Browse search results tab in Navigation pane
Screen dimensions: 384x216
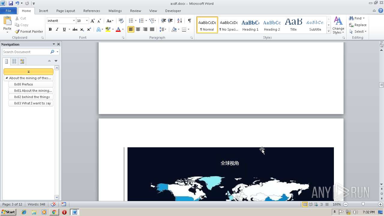coord(22,61)
